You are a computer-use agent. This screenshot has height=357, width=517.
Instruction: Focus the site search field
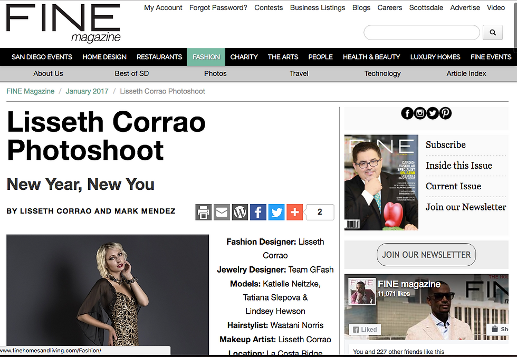click(422, 32)
